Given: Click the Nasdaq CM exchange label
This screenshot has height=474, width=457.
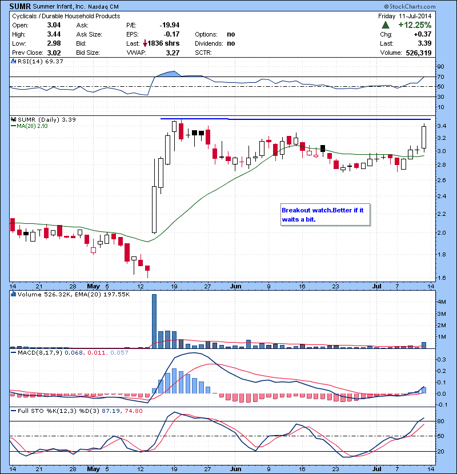Looking at the screenshot, I should point(103,7).
